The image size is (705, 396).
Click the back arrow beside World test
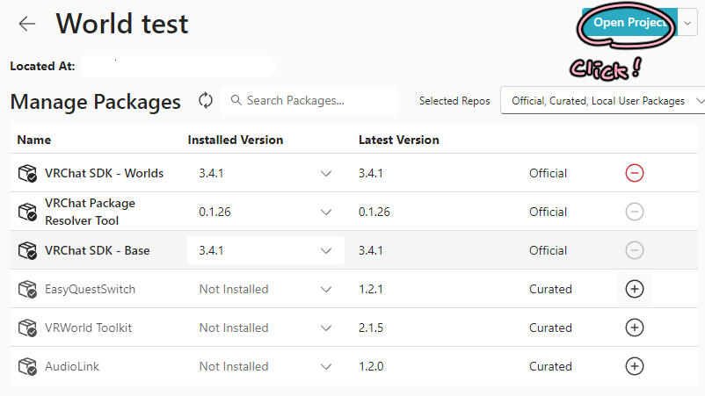tap(27, 24)
